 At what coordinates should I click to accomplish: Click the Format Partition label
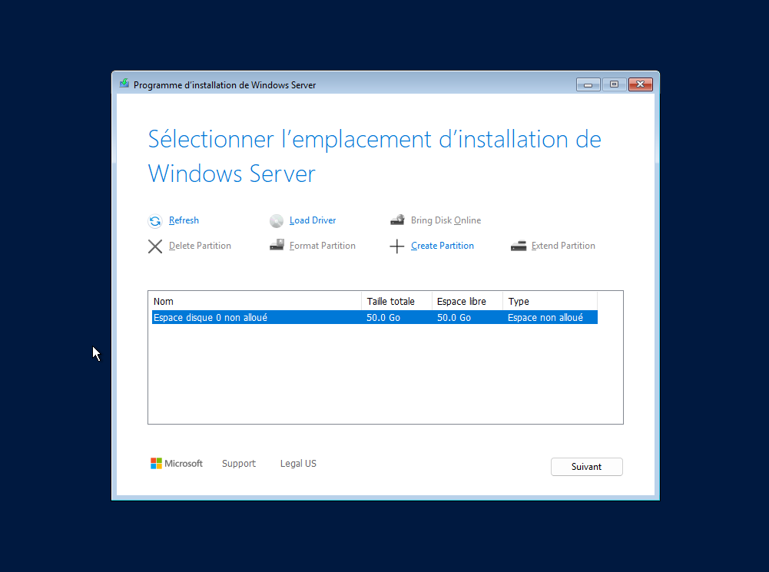click(x=322, y=246)
